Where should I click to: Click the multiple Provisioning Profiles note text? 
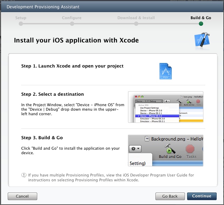click(111, 178)
